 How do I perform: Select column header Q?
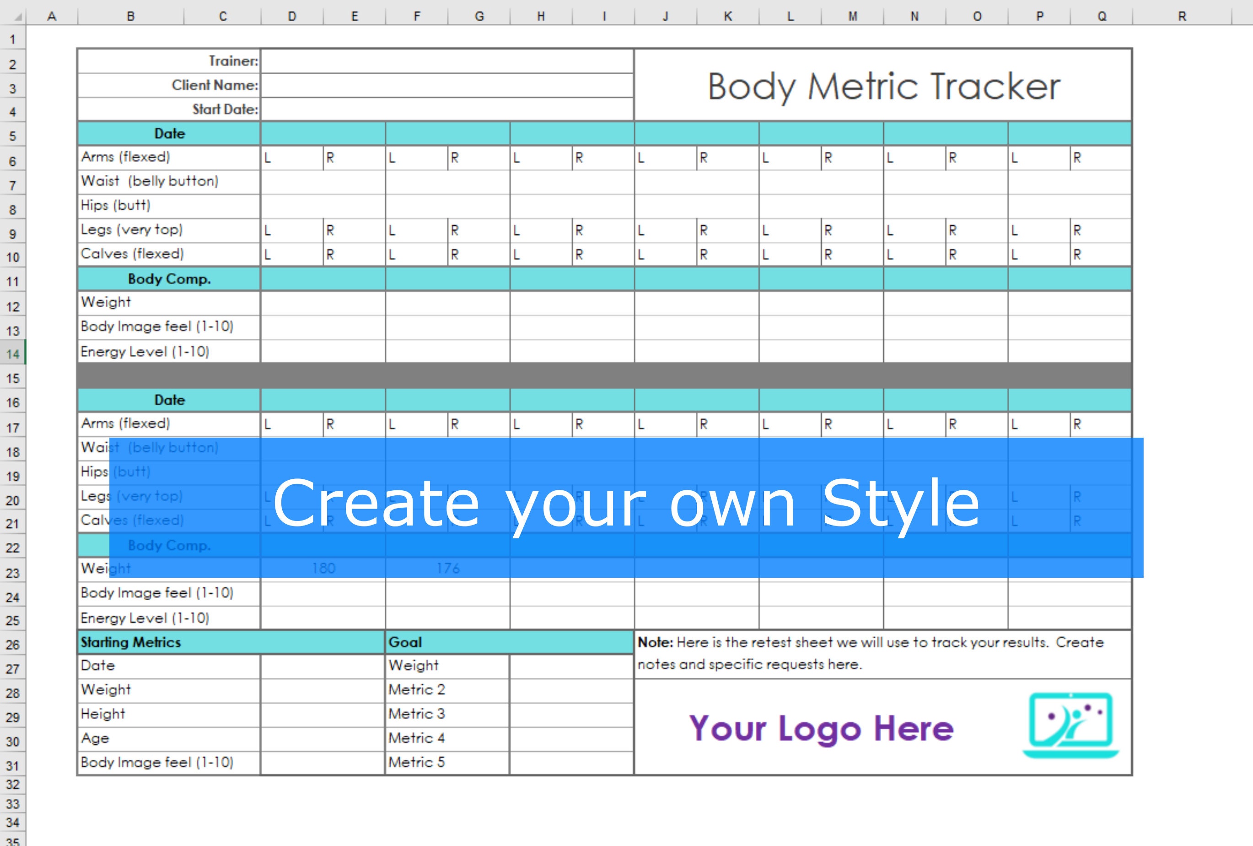point(1102,16)
